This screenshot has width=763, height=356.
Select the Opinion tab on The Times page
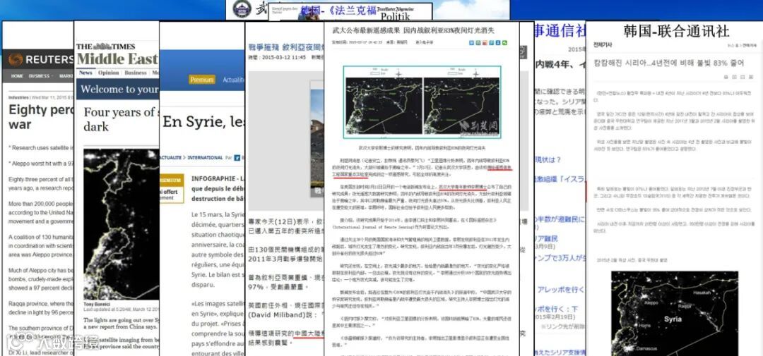(x=108, y=73)
